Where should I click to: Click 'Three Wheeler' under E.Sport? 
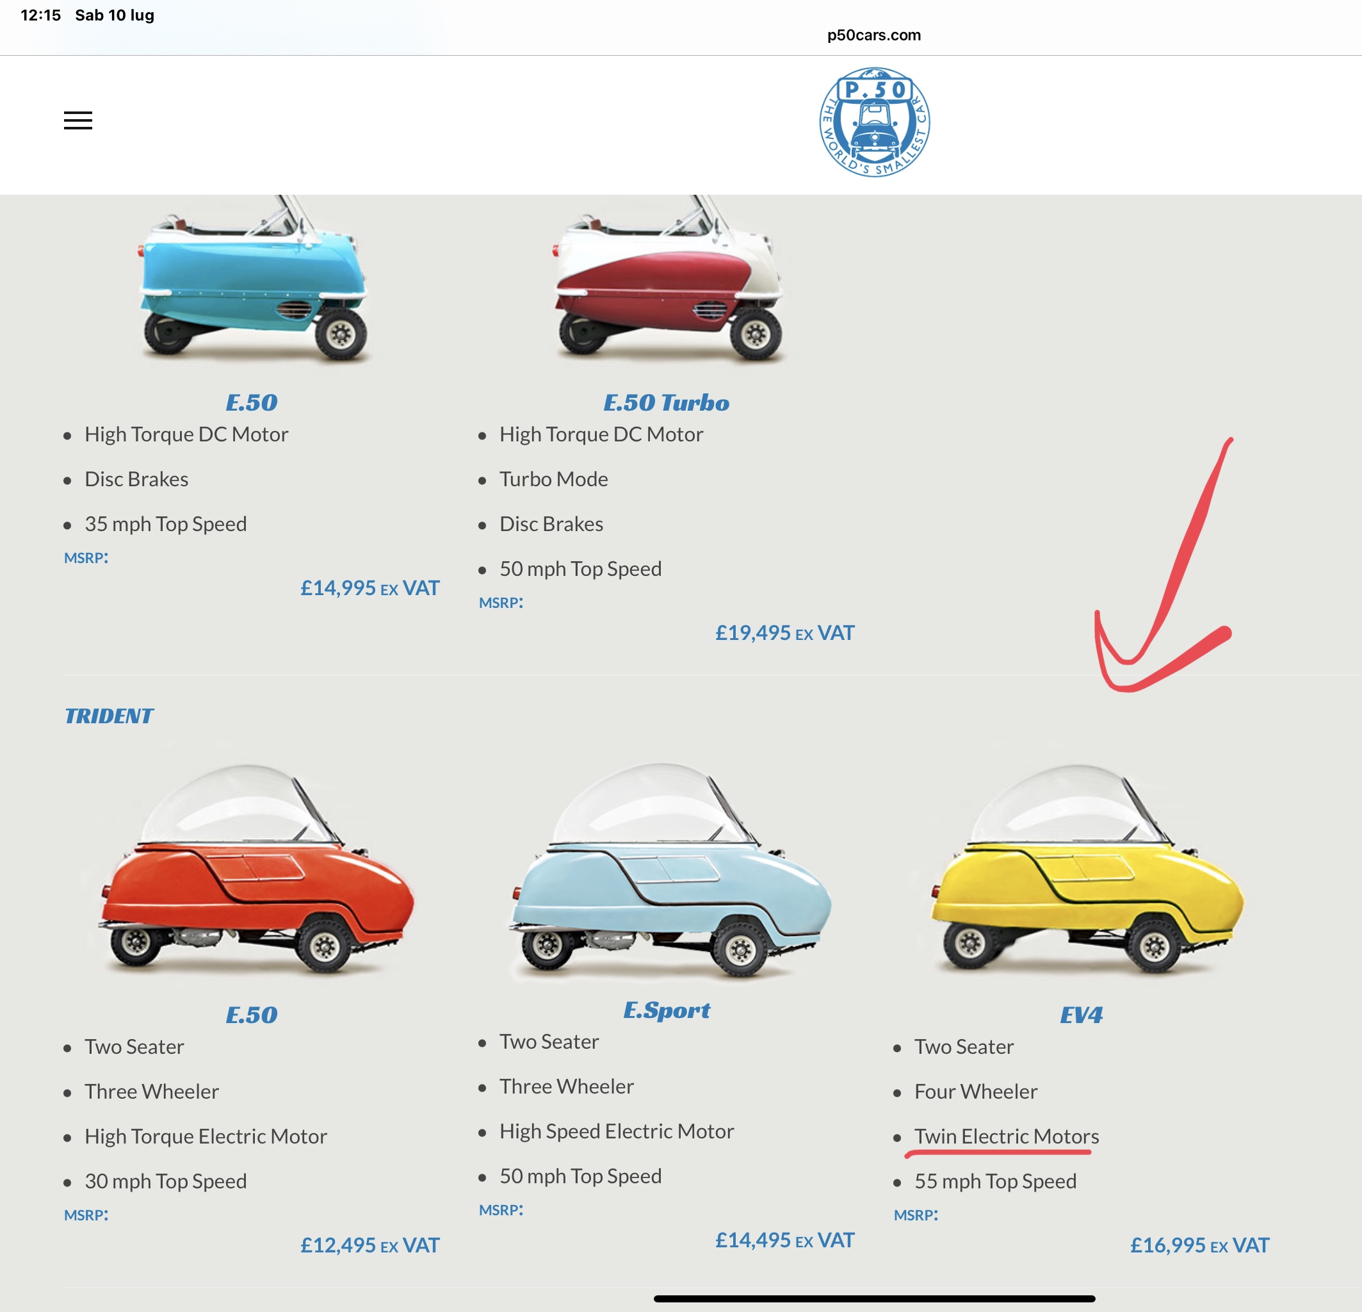click(566, 1086)
